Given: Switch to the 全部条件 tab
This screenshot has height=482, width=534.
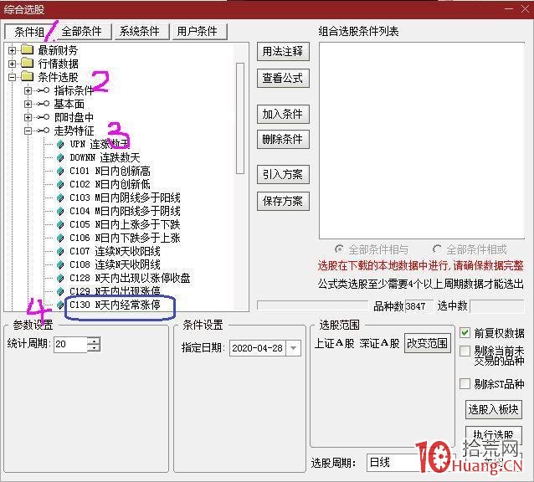Looking at the screenshot, I should click(x=82, y=32).
